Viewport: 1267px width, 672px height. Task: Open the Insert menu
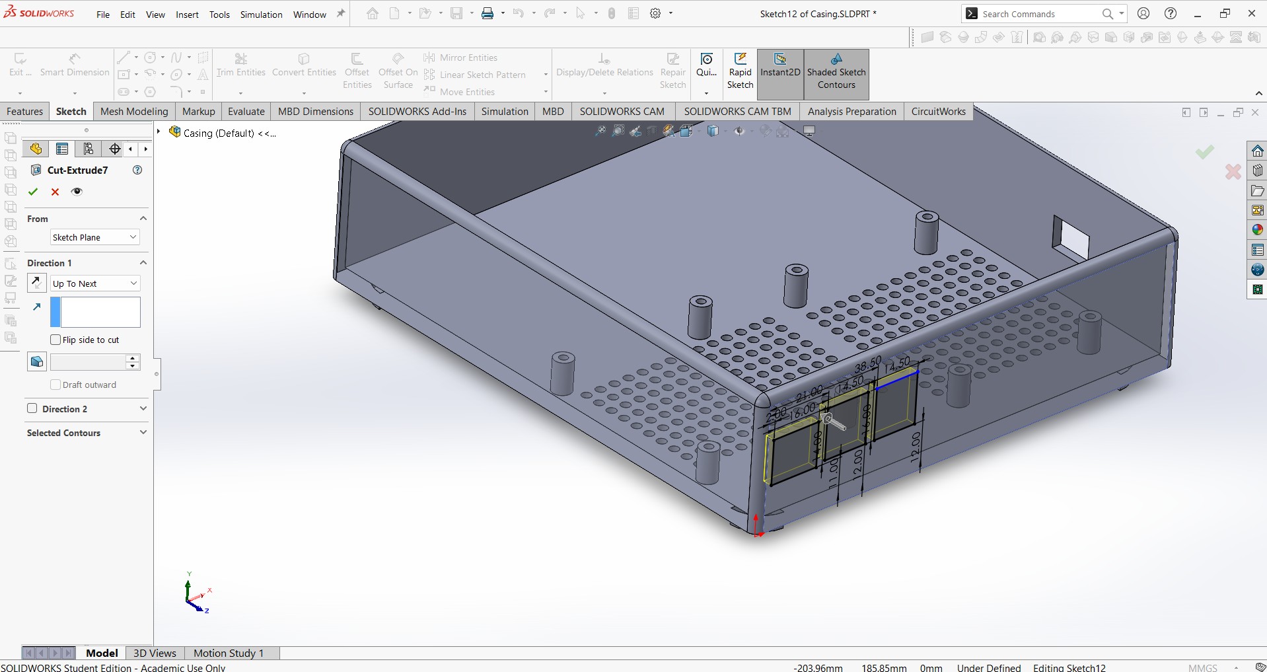point(187,15)
